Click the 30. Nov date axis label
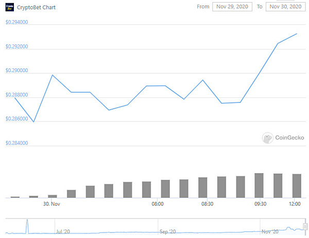The image size is (309, 238). pyautogui.click(x=51, y=203)
